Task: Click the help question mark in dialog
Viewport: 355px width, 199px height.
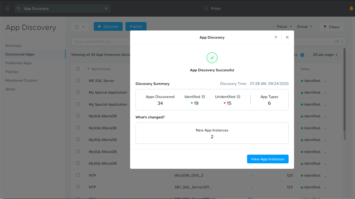Action: pos(276,38)
